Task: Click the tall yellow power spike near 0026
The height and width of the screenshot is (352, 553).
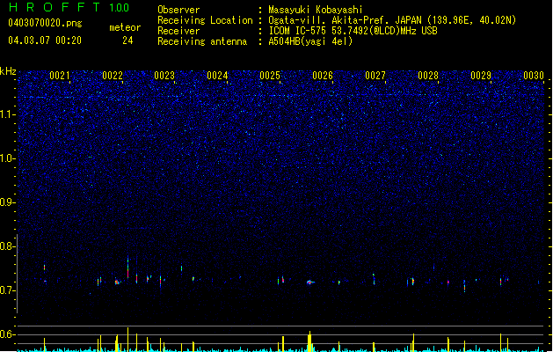Action: pyautogui.click(x=309, y=341)
